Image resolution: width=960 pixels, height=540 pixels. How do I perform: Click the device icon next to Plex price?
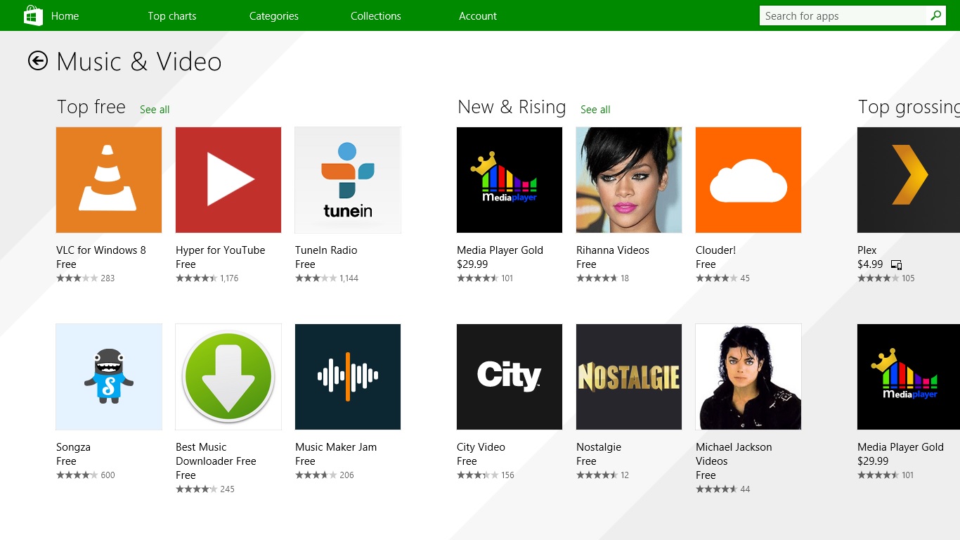(x=896, y=265)
